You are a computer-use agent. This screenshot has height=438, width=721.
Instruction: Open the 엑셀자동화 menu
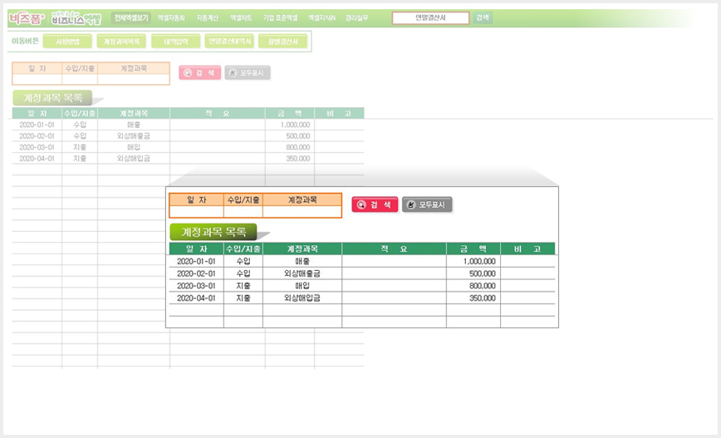coord(171,18)
